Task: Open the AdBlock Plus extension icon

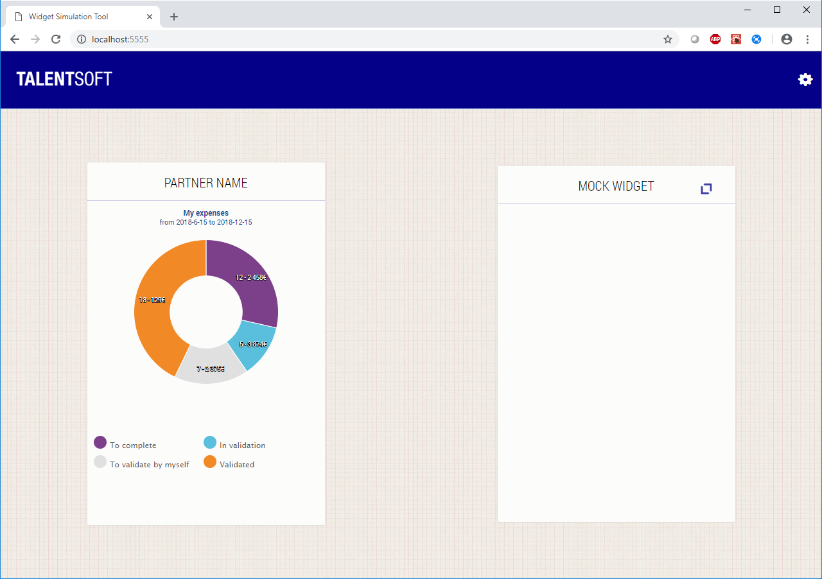Action: (x=715, y=39)
